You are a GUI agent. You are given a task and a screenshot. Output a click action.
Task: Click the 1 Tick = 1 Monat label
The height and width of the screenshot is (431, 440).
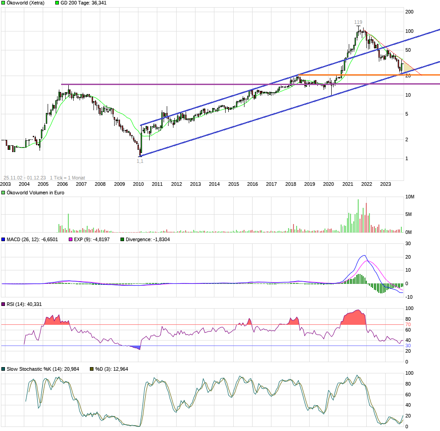point(67,178)
